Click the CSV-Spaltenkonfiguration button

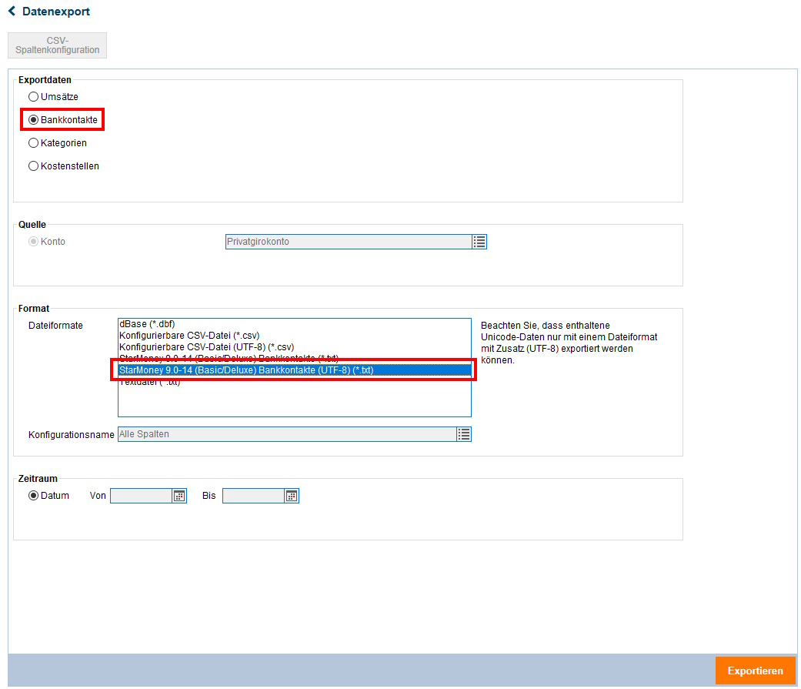pos(58,45)
